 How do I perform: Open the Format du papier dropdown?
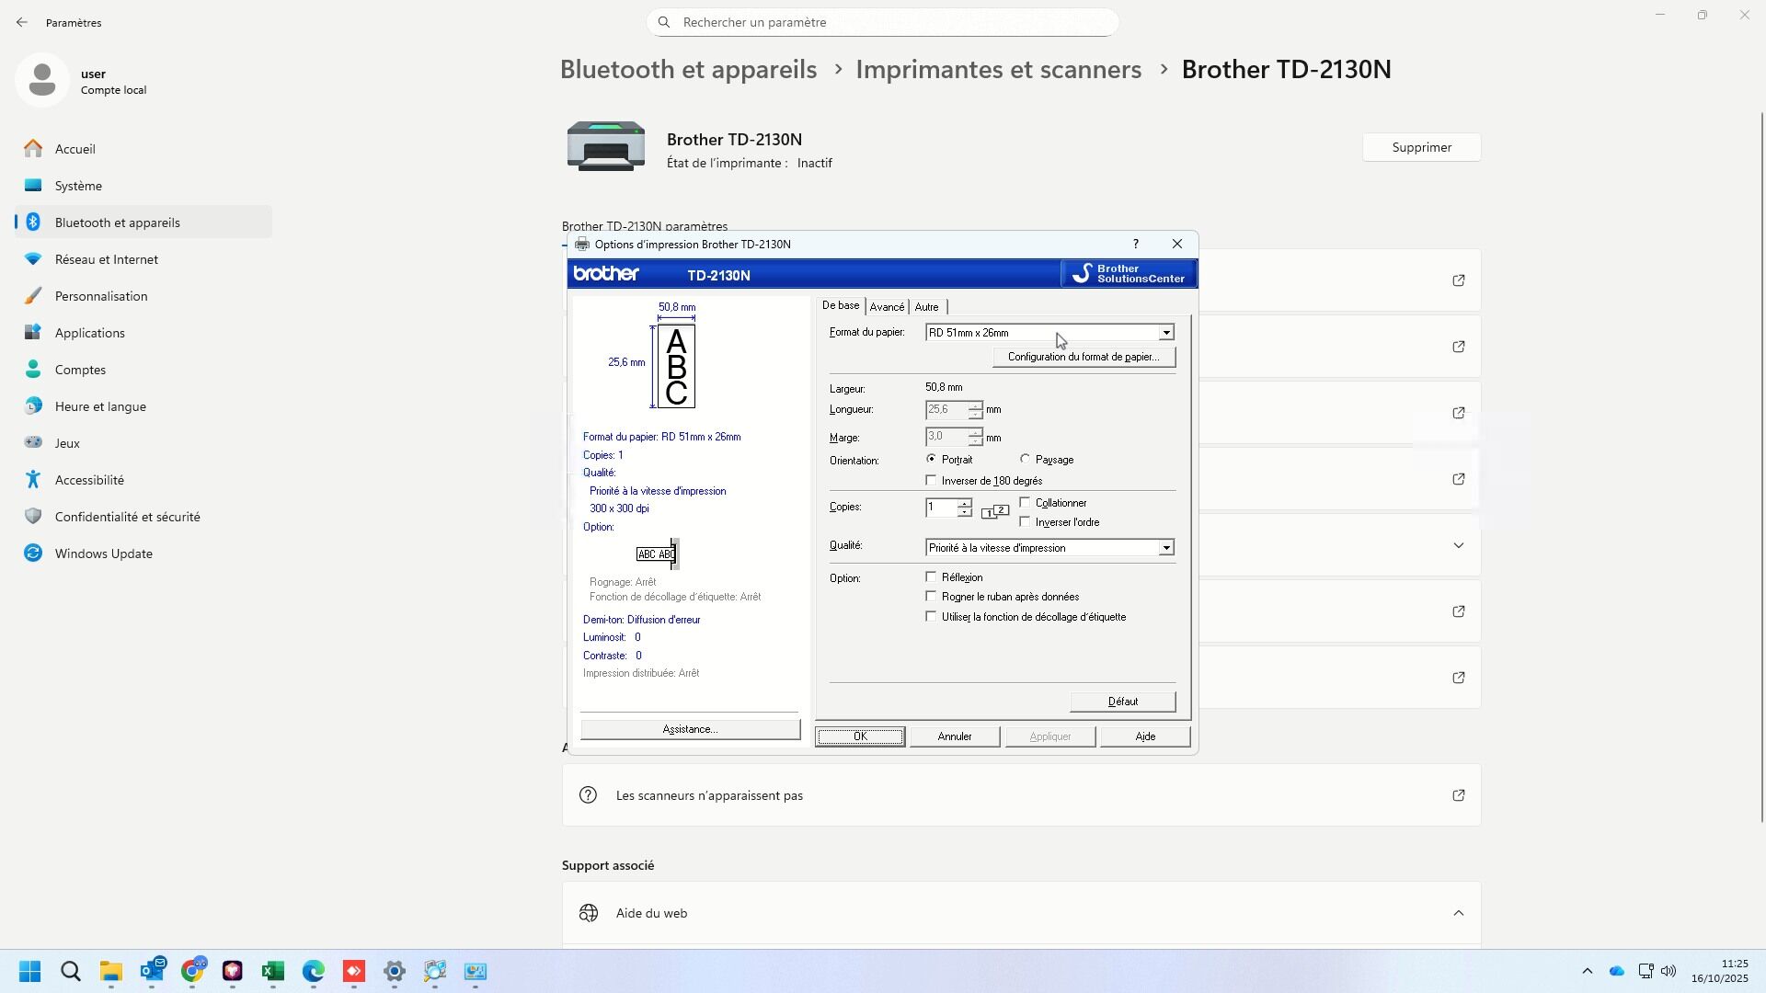pos(1165,333)
